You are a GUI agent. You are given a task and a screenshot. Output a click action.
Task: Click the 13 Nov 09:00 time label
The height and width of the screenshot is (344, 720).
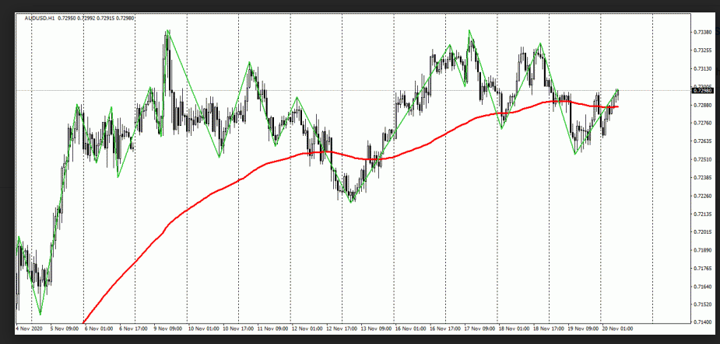[x=376, y=328]
